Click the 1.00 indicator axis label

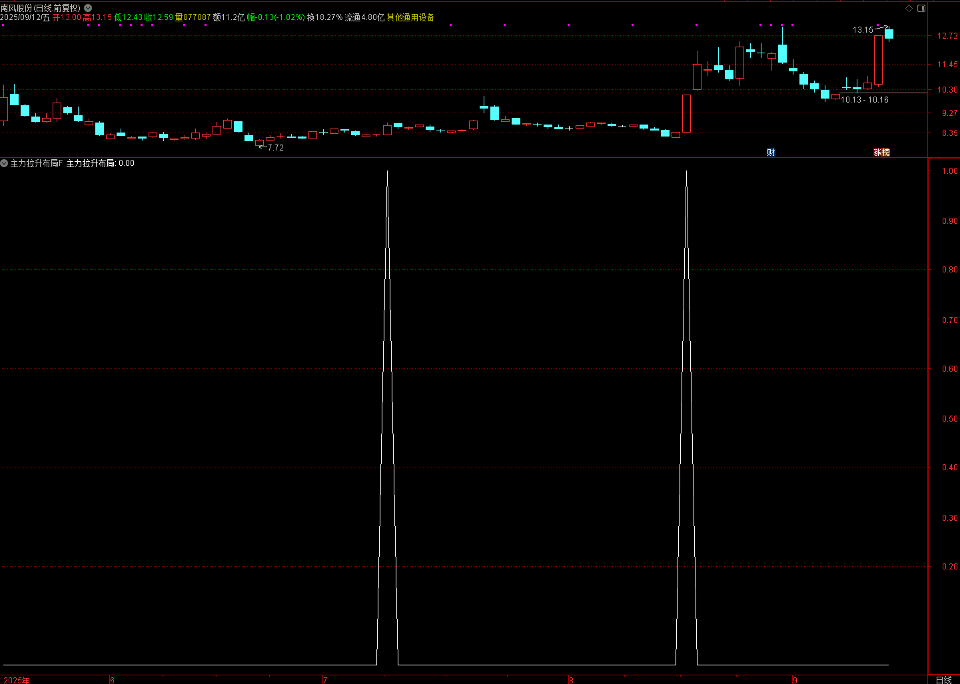tap(949, 171)
